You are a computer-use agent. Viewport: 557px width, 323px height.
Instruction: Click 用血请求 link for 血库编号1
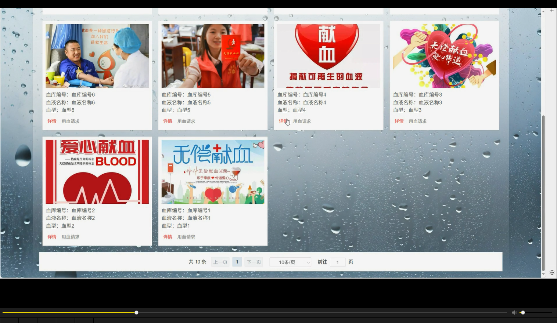186,237
